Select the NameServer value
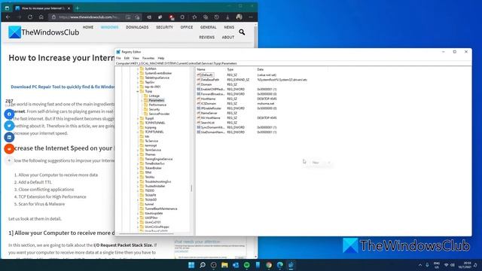Image resolution: width=482 pixels, height=271 pixels. click(x=209, y=113)
